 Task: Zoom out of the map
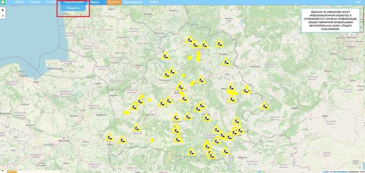pyautogui.click(x=3, y=16)
